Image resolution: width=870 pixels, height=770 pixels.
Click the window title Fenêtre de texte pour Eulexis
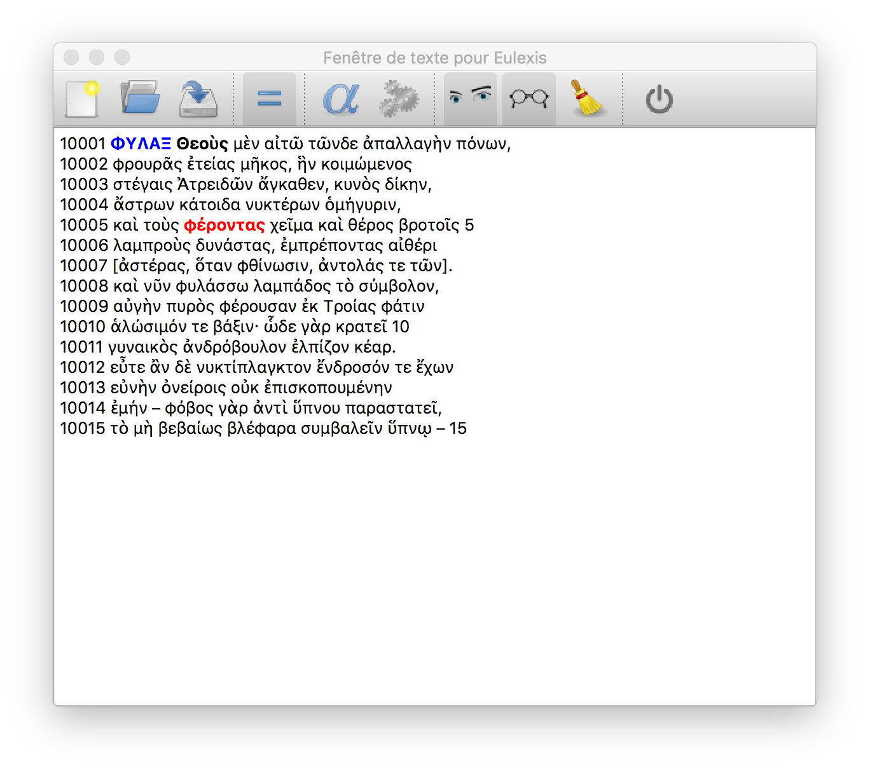pyautogui.click(x=435, y=58)
